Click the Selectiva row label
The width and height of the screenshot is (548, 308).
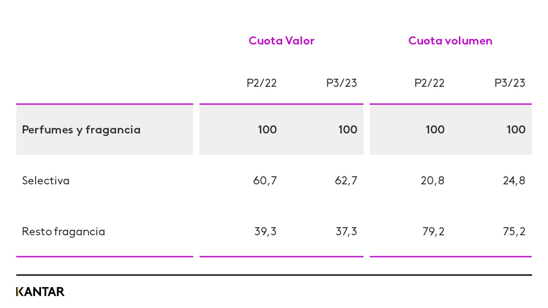46,181
